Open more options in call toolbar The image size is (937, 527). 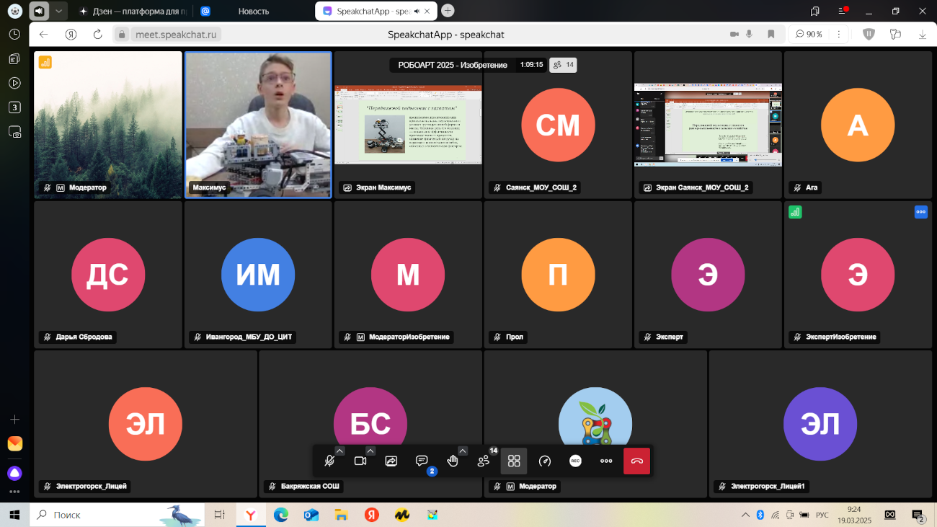(x=606, y=461)
